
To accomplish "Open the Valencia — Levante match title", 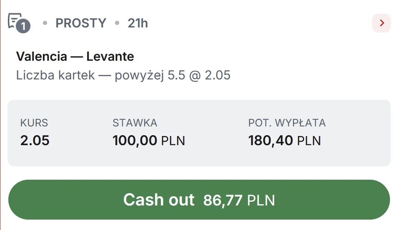I will (x=75, y=56).
